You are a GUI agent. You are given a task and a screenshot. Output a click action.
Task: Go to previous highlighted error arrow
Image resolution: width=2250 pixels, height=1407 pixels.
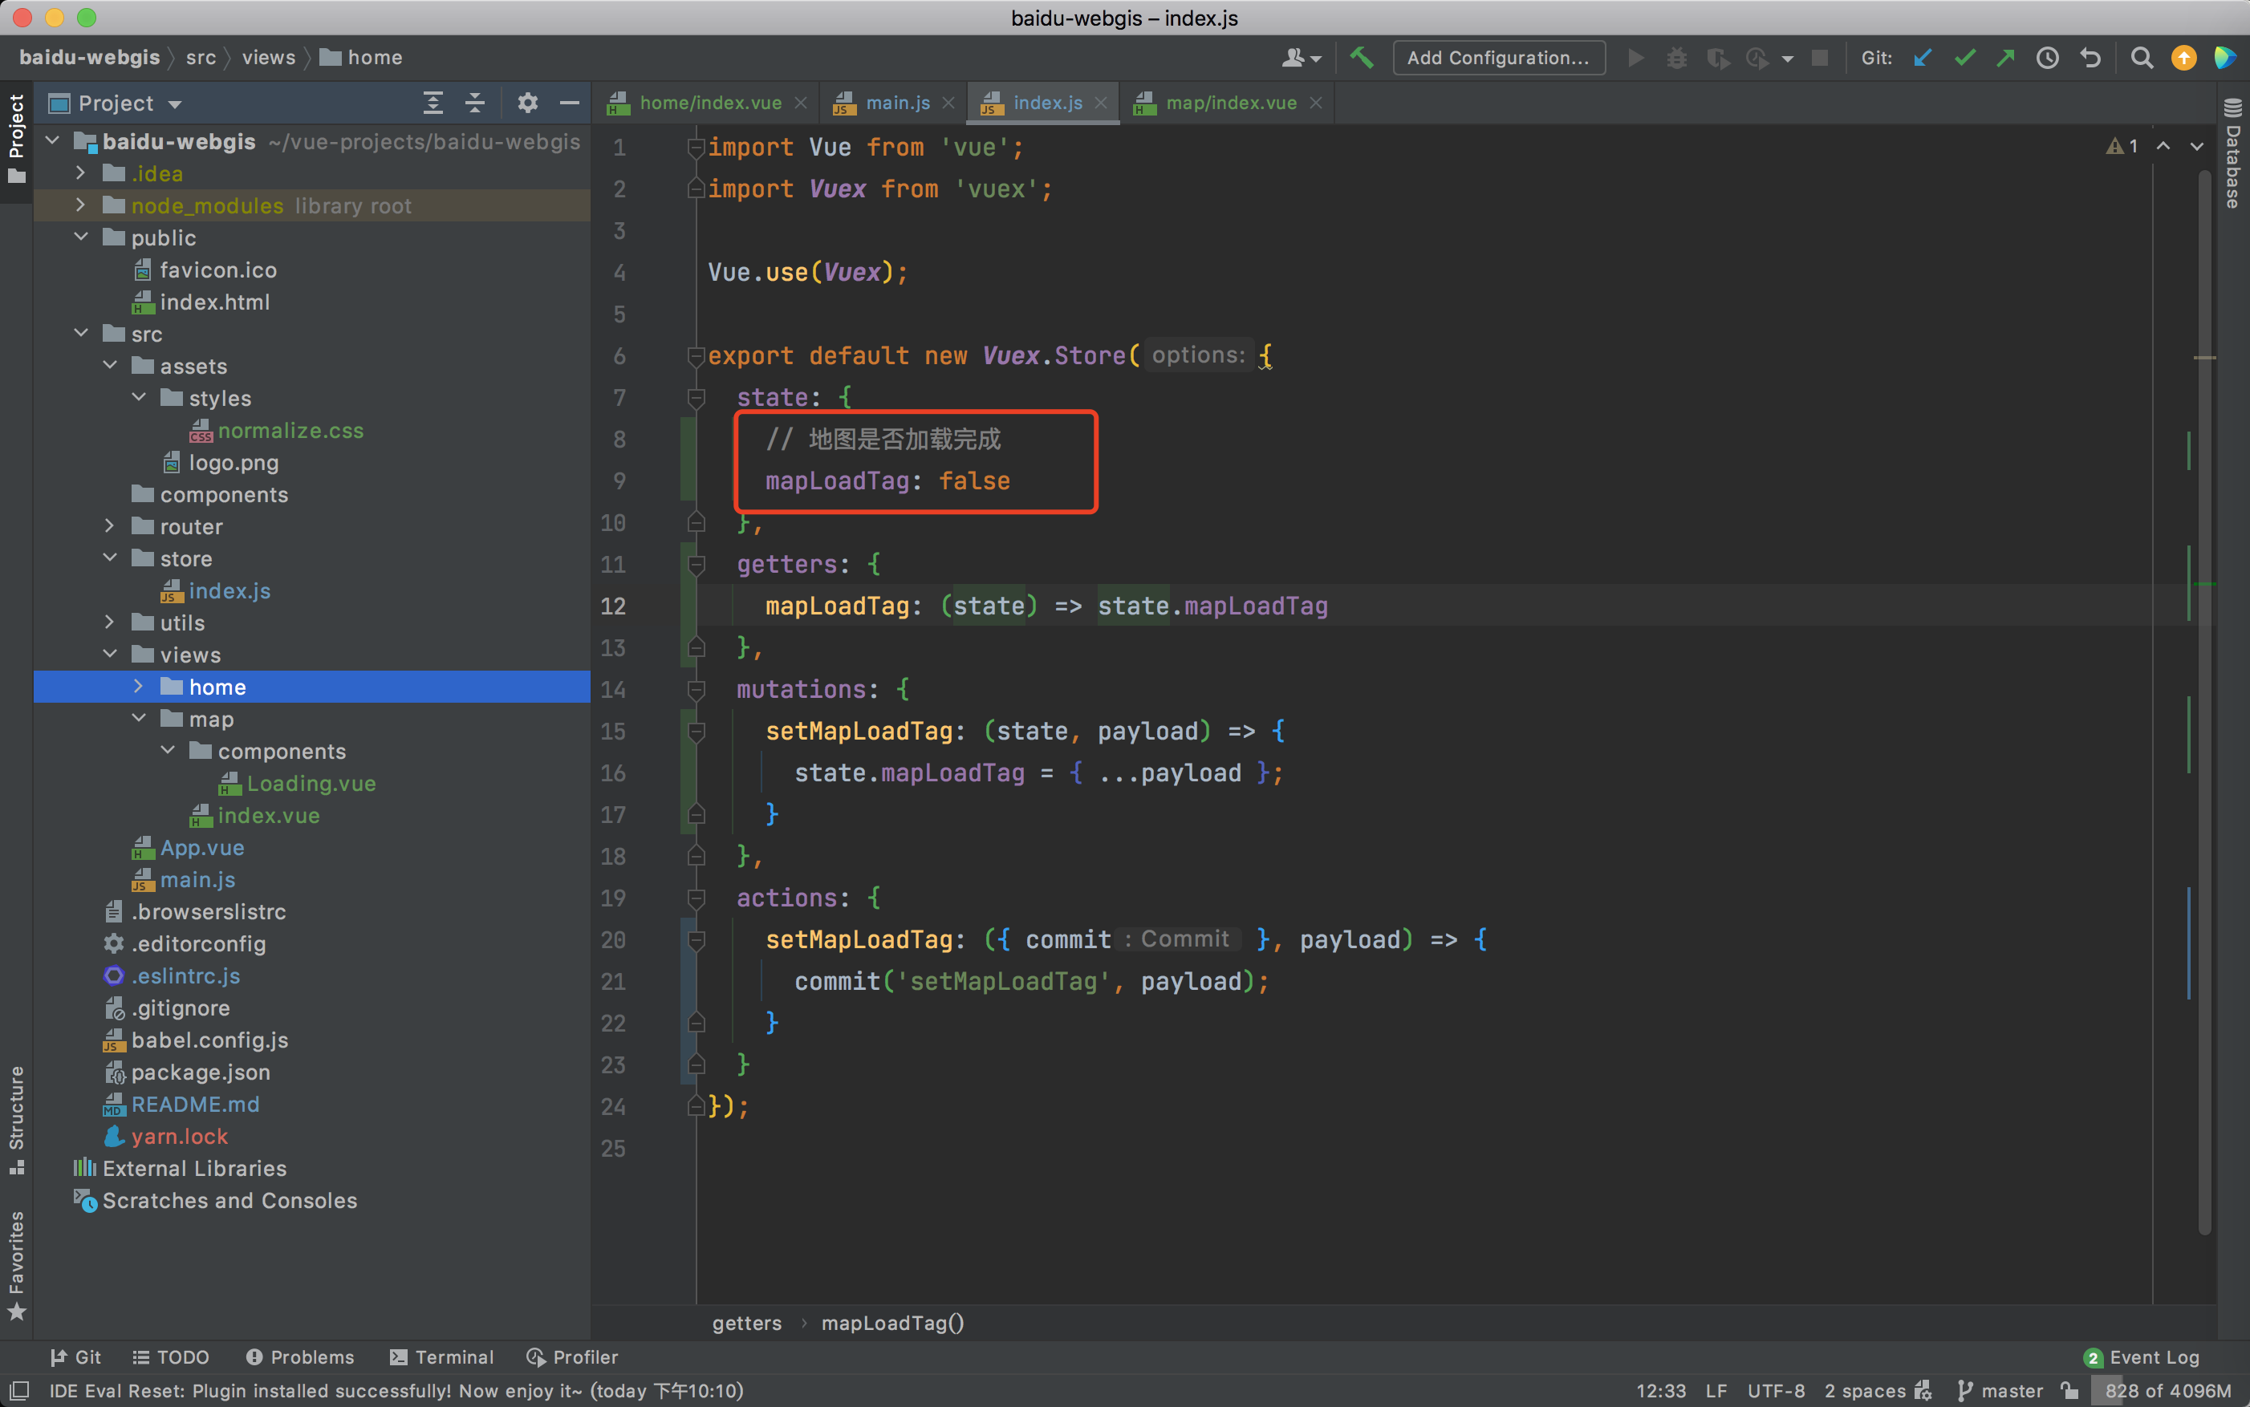click(2163, 146)
